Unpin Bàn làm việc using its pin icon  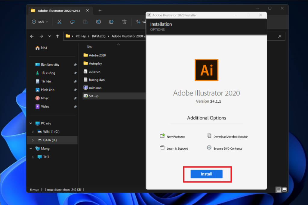(x=75, y=65)
